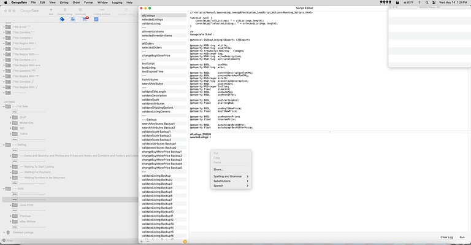This screenshot has width=471, height=245.
Task: Click the weather 83°F menu bar item
Action: pos(408,2)
